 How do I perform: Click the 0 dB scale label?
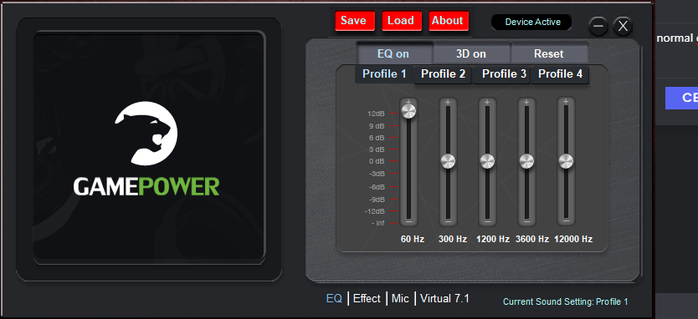click(x=377, y=161)
